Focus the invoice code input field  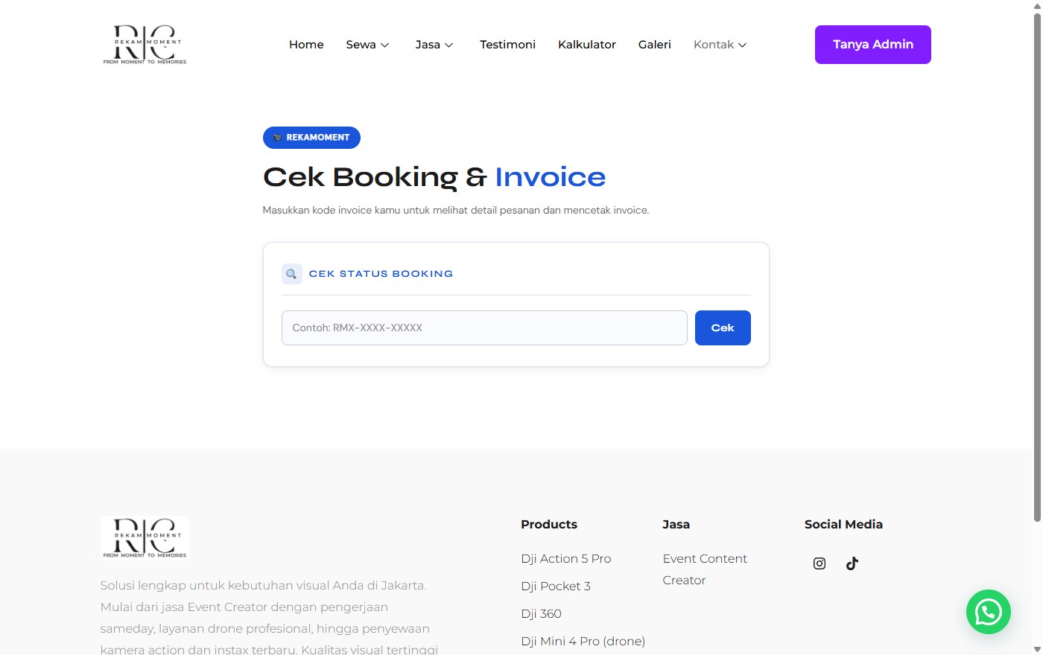(484, 327)
